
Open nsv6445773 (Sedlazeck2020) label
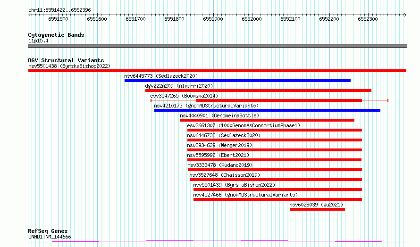[161, 76]
